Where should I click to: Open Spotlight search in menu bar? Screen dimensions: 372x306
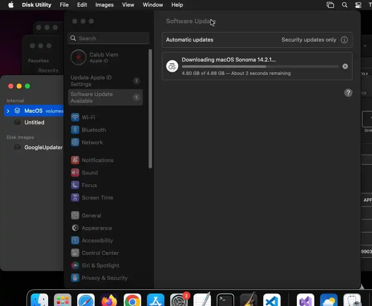coord(345,5)
